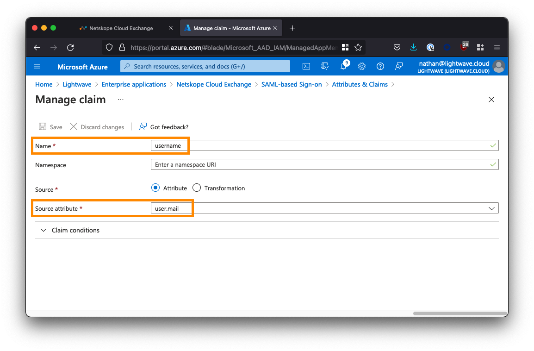
Task: Click the Attributes & Claims breadcrumb link
Action: click(x=360, y=84)
